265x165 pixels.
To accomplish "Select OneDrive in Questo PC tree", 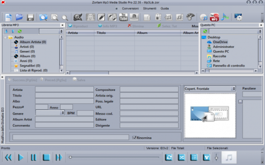I will tap(220, 42).
